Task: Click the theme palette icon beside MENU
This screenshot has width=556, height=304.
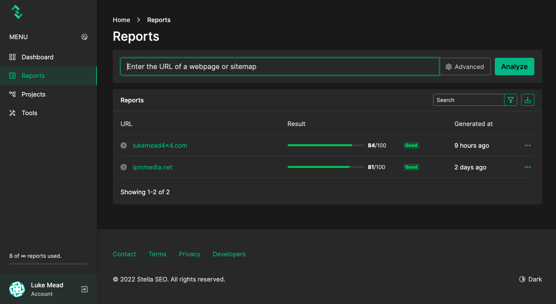Action: pos(84,37)
